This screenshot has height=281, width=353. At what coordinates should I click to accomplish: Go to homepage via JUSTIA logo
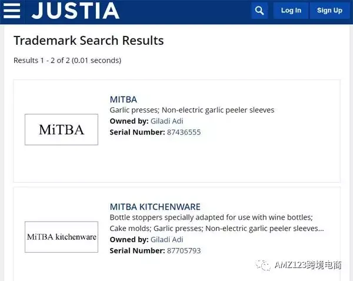click(x=75, y=11)
